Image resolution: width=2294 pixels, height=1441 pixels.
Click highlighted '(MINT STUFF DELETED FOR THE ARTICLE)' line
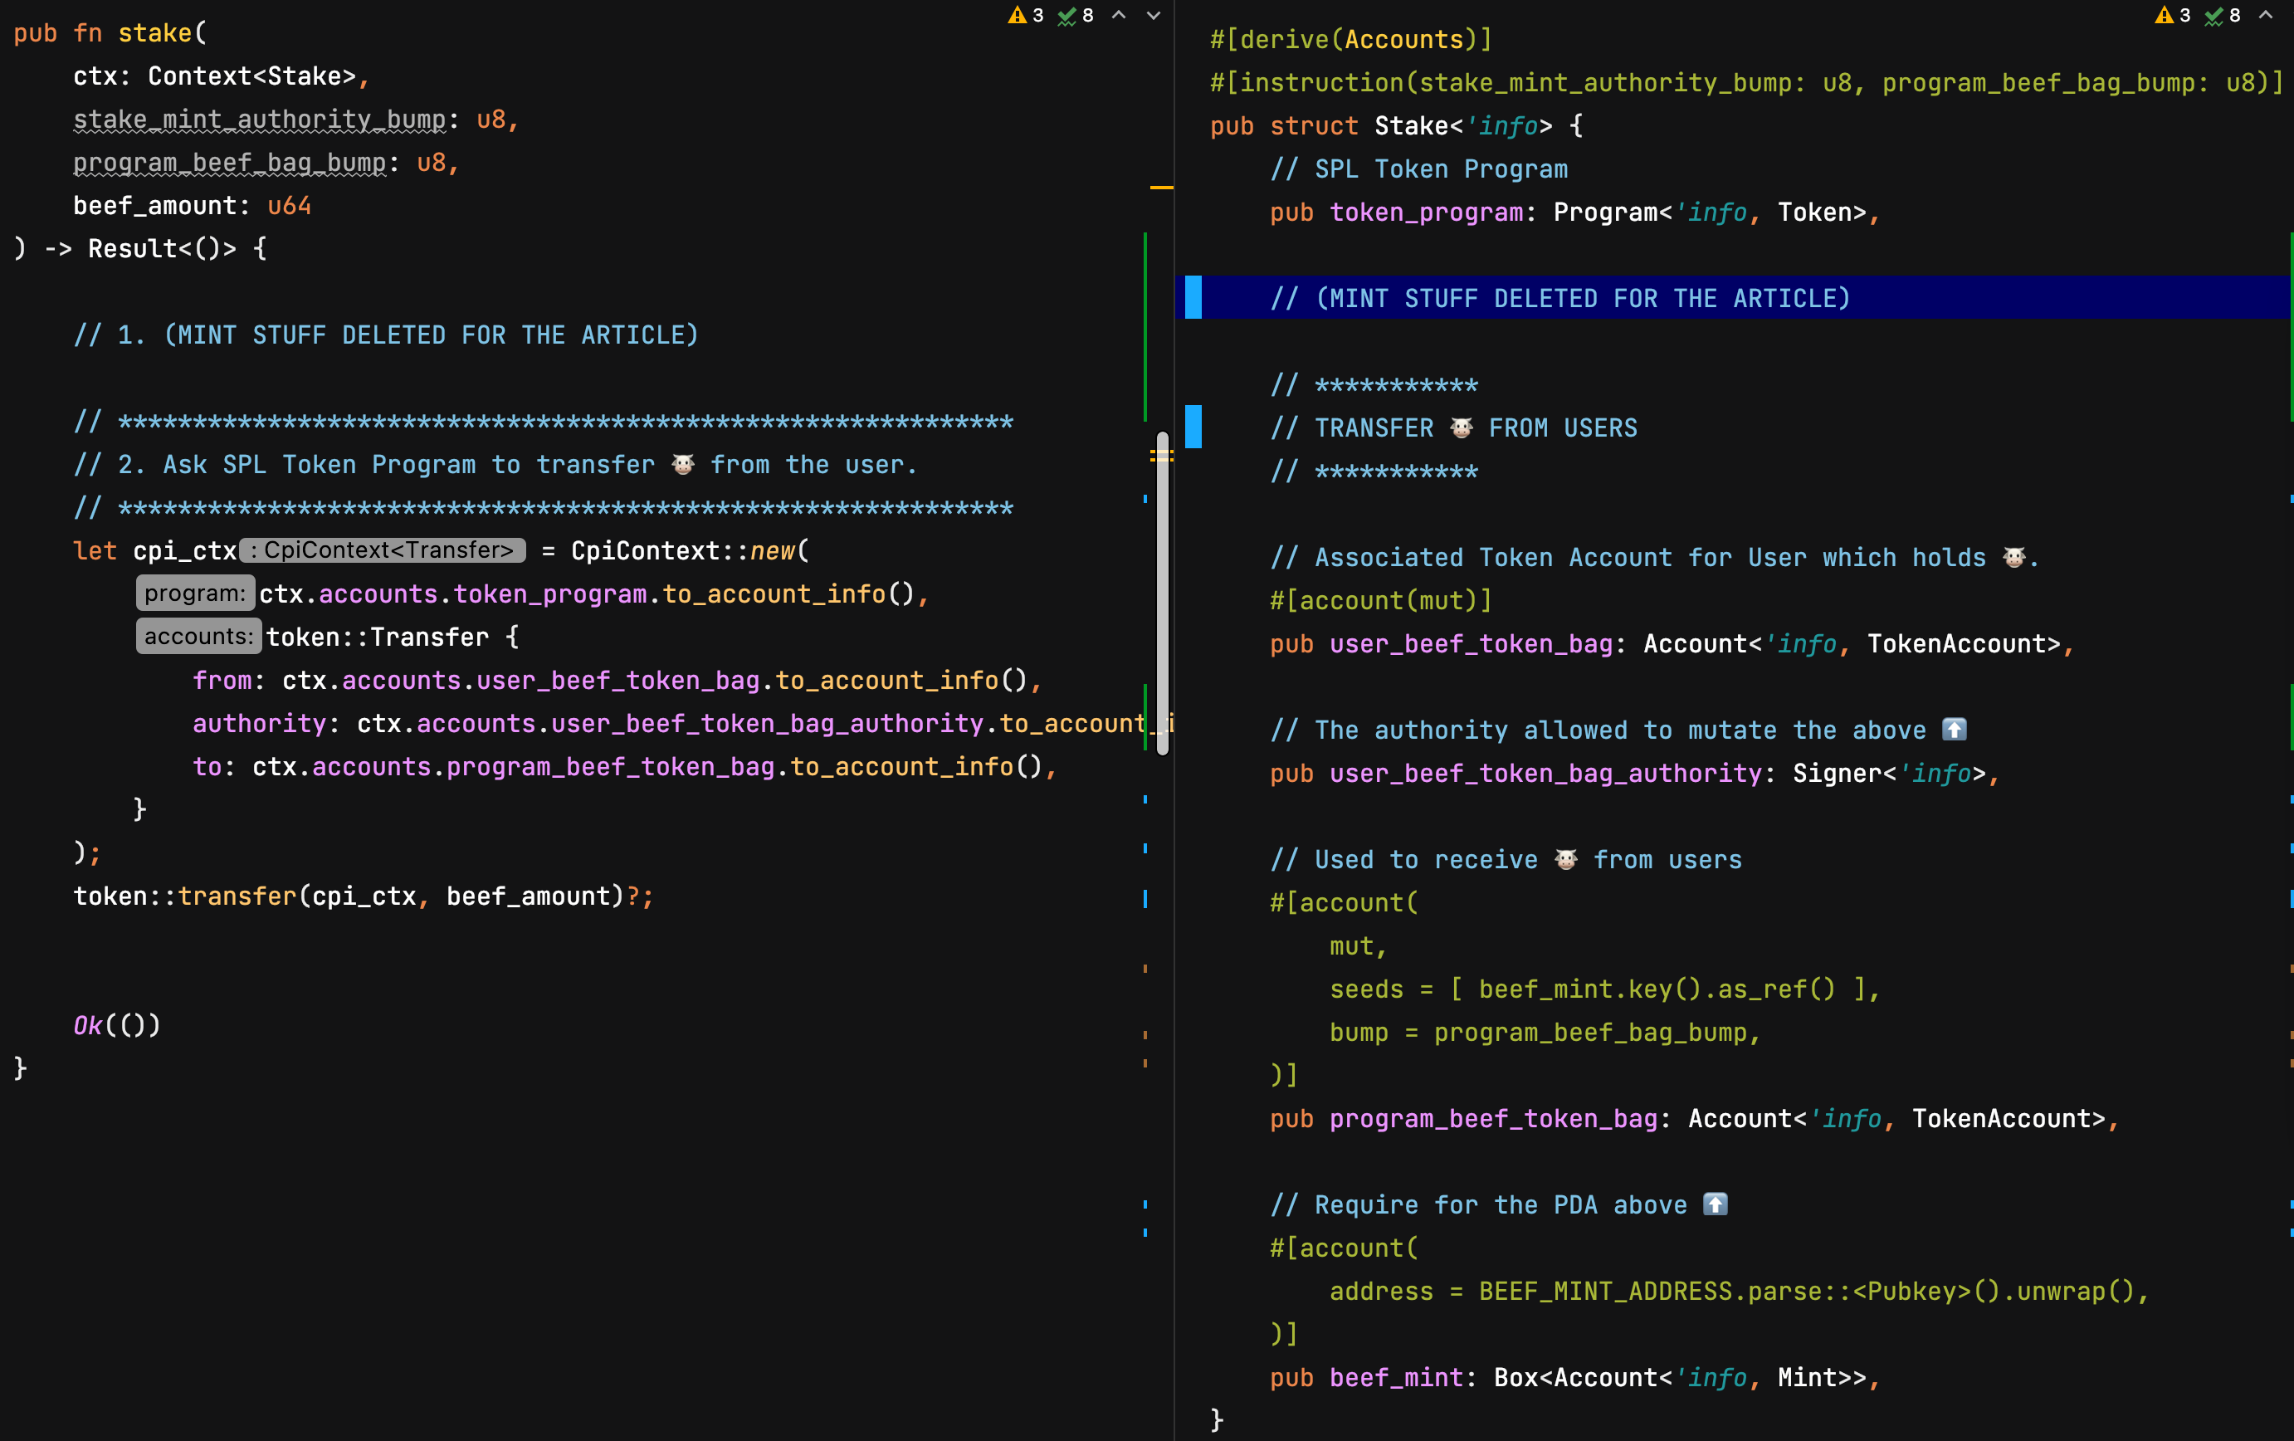[1560, 298]
